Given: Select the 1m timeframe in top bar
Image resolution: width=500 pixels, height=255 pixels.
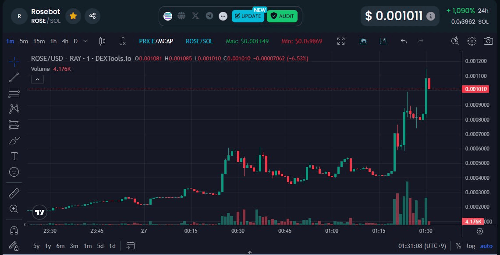Looking at the screenshot, I should [10, 41].
